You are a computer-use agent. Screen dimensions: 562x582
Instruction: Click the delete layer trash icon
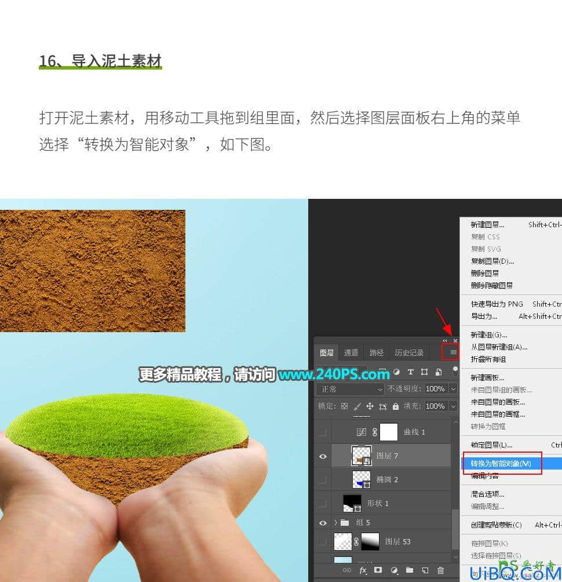pos(440,570)
